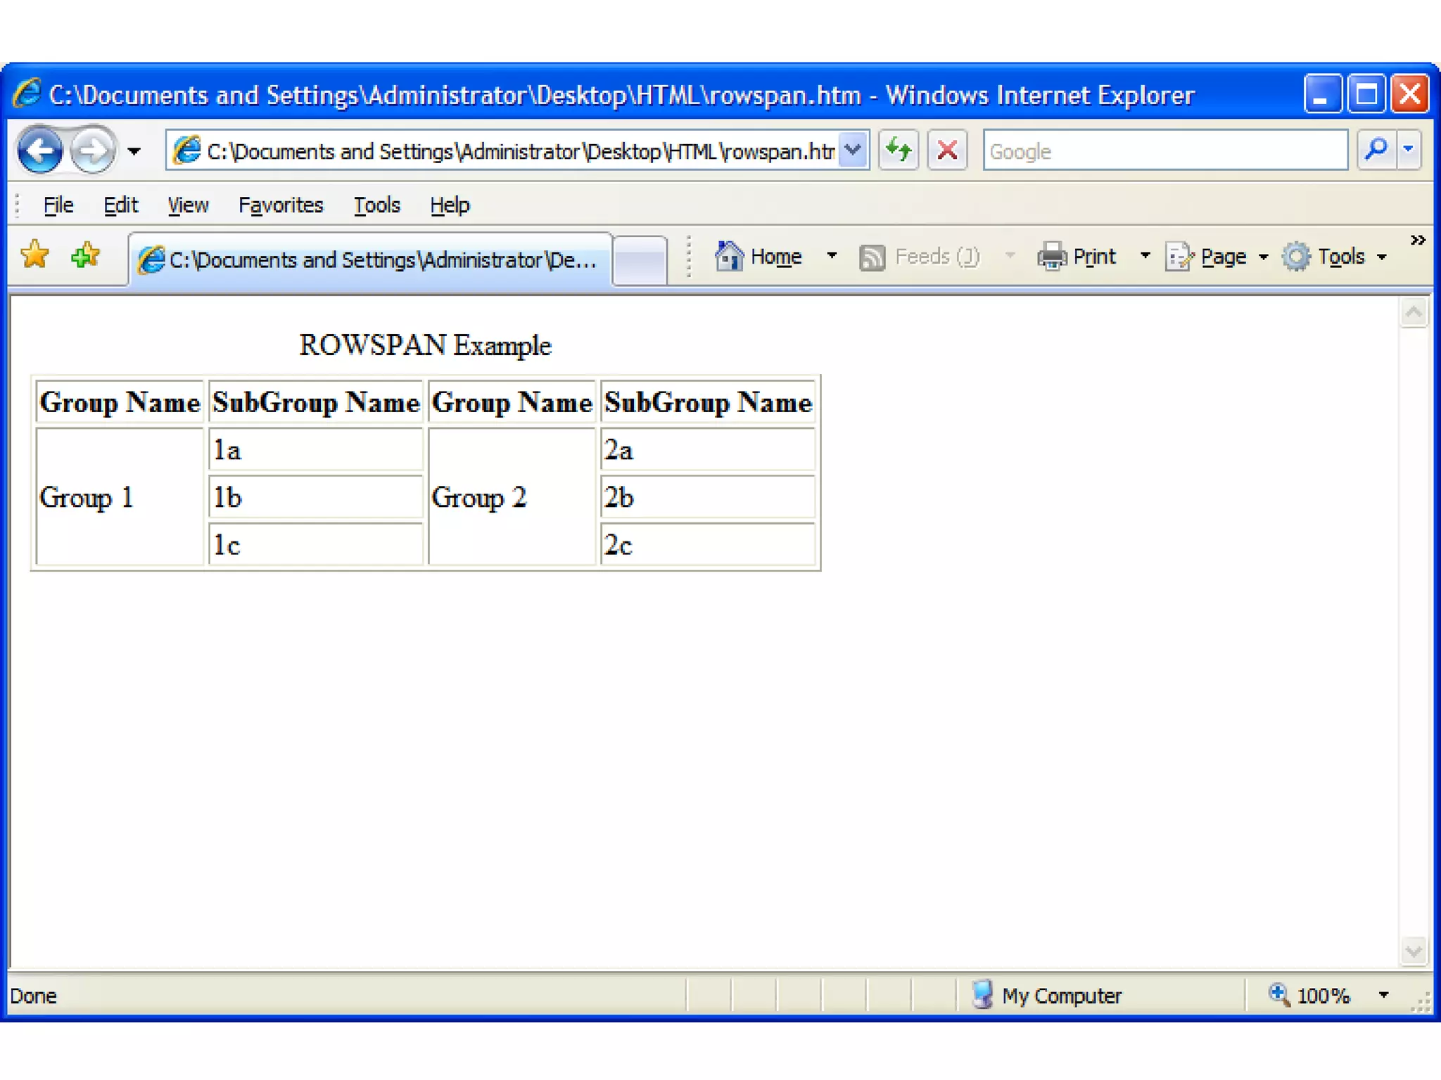Click the Back navigation arrow button

40,150
